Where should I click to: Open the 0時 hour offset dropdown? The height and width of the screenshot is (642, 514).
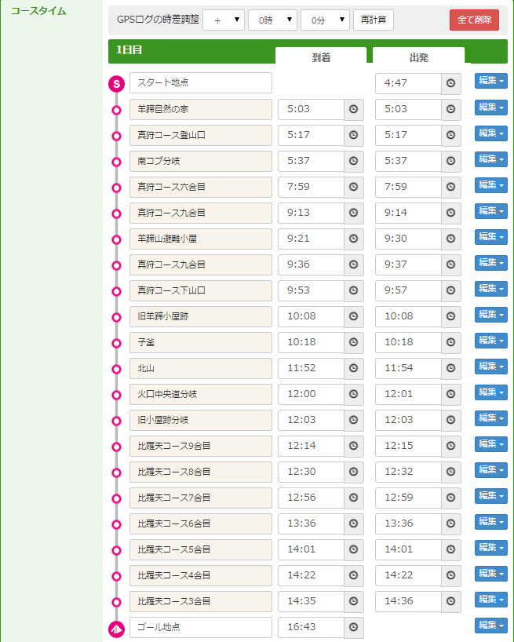272,20
